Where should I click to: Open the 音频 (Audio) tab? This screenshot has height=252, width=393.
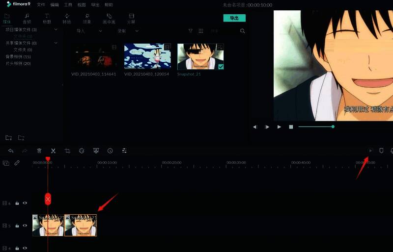(27, 19)
